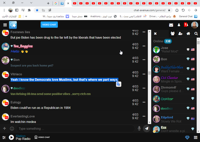The image size is (200, 142).
Task: Open the chat hamburger menu
Action: click(x=5, y=25)
